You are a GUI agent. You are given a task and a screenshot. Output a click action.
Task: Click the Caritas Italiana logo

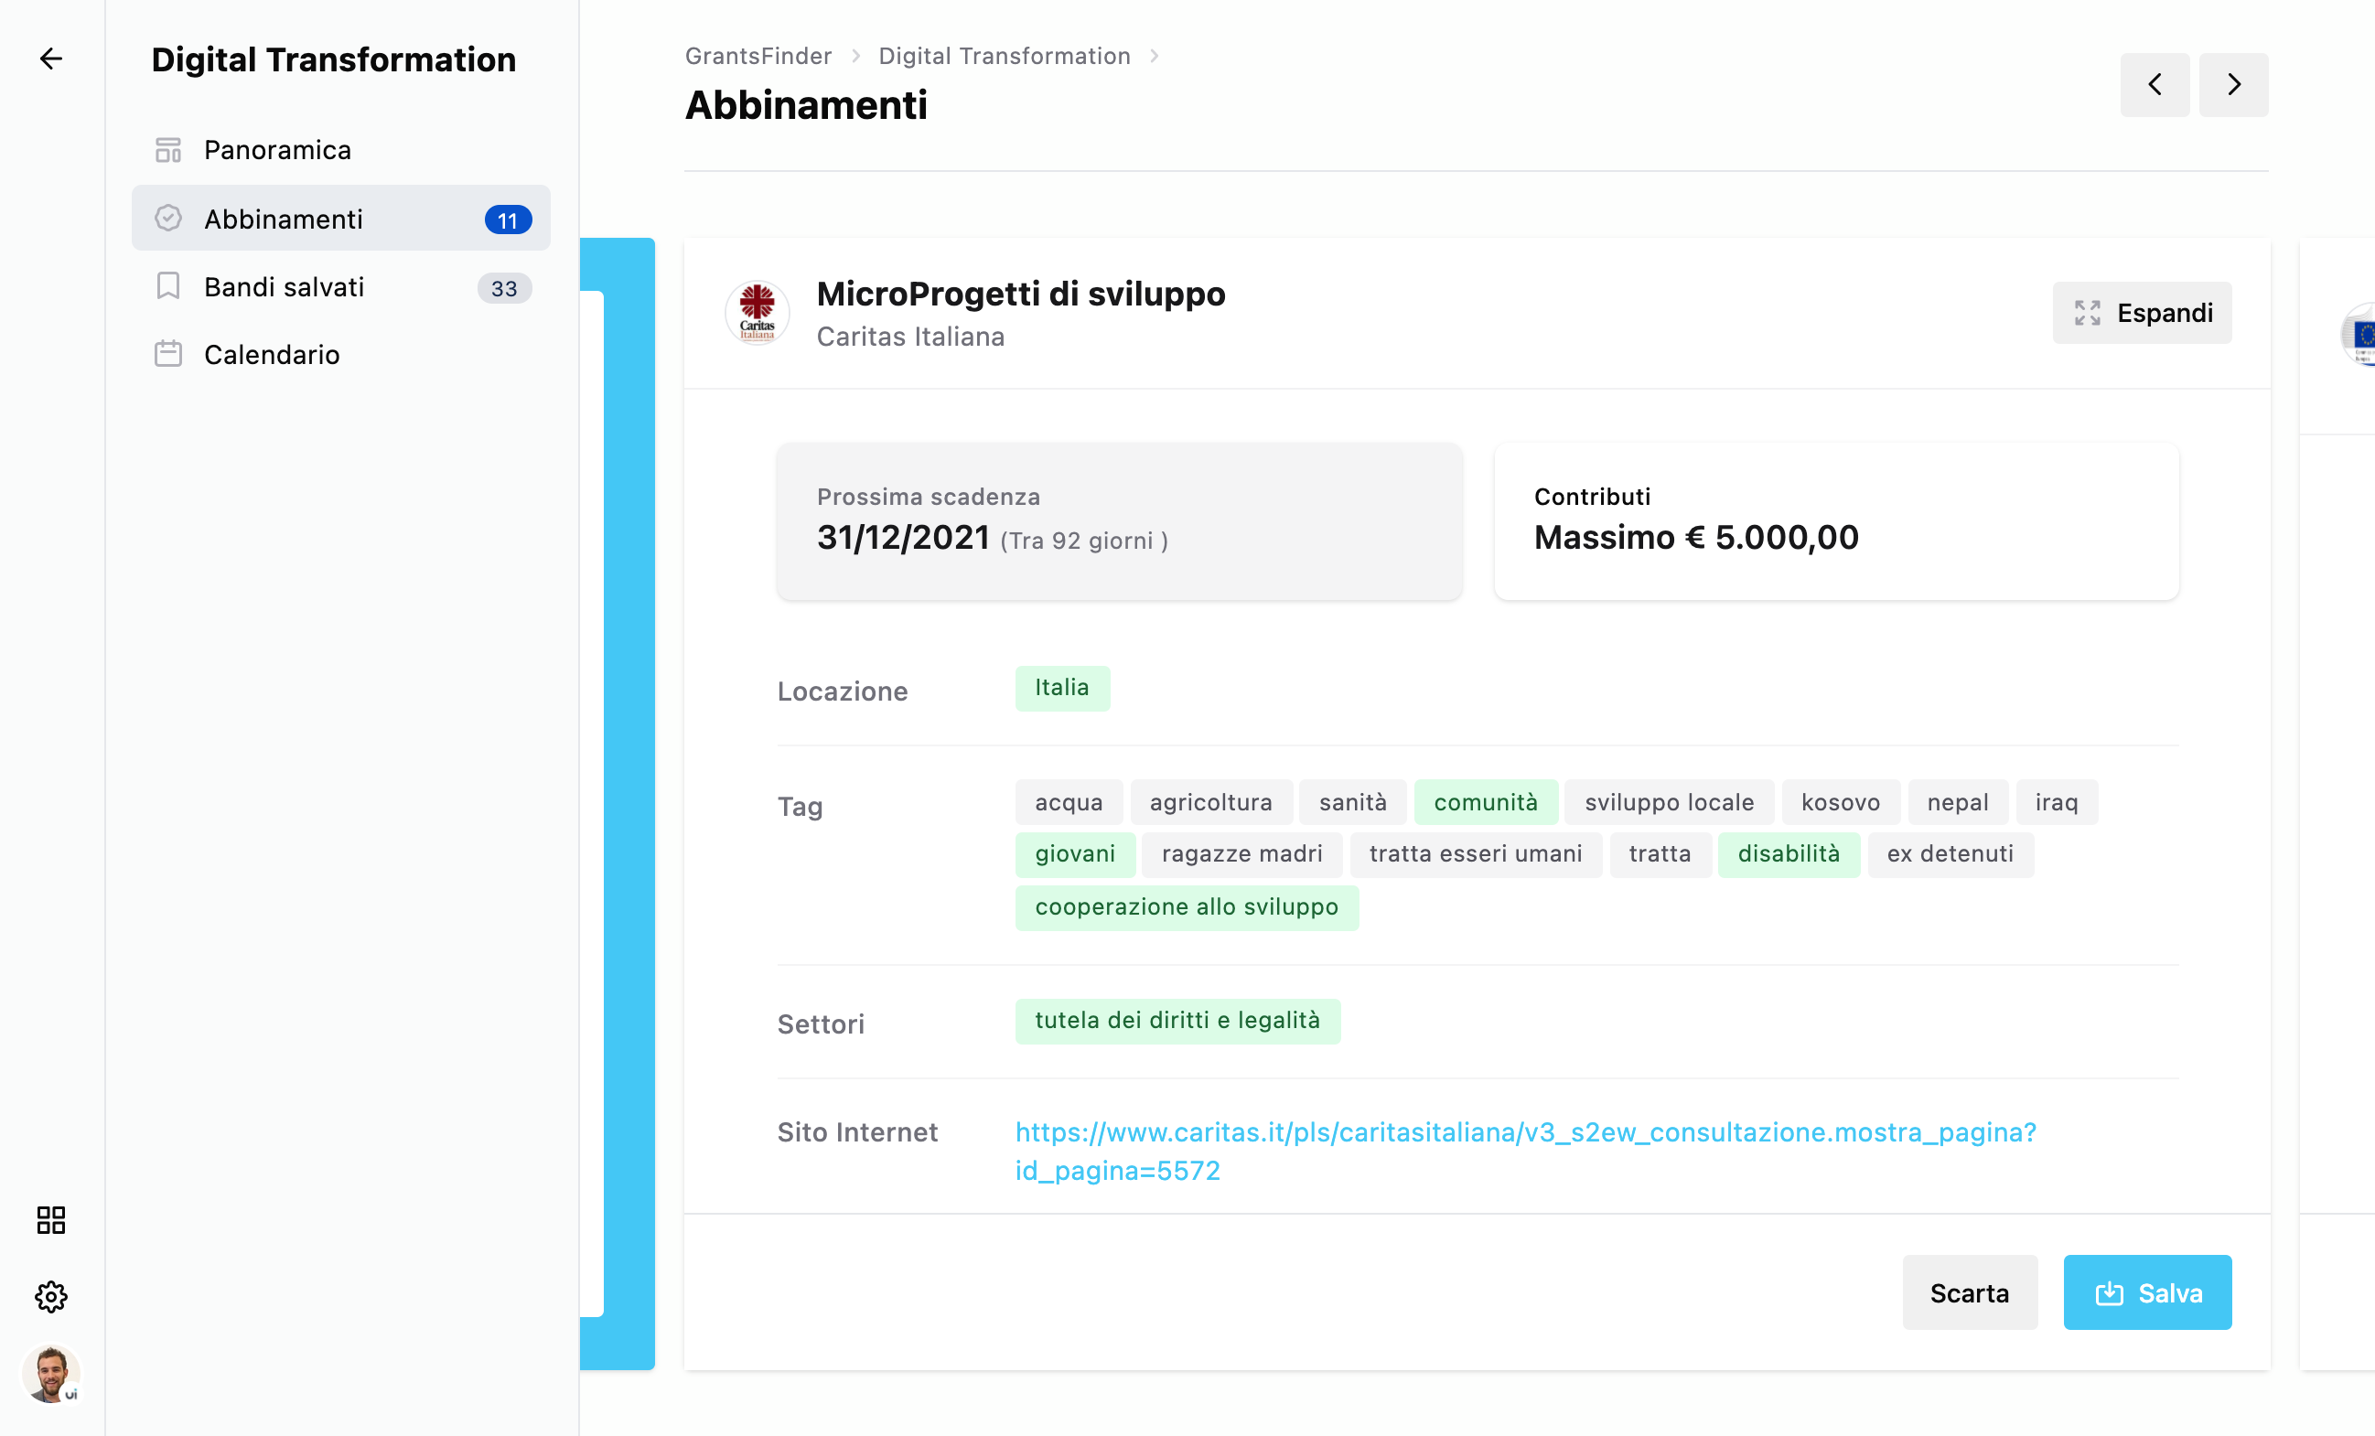(758, 312)
